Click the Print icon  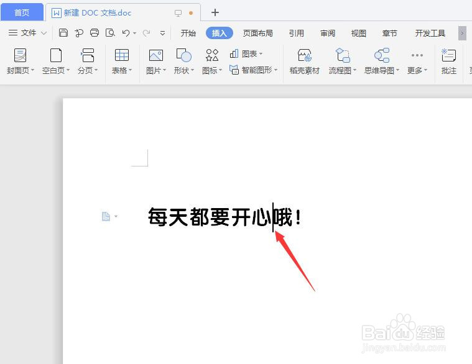point(95,33)
